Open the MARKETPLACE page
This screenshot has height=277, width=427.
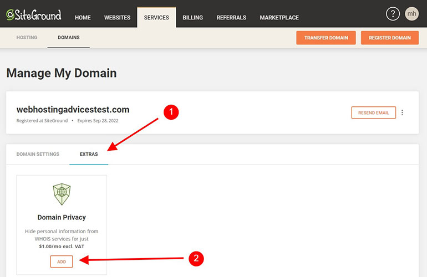279,18
